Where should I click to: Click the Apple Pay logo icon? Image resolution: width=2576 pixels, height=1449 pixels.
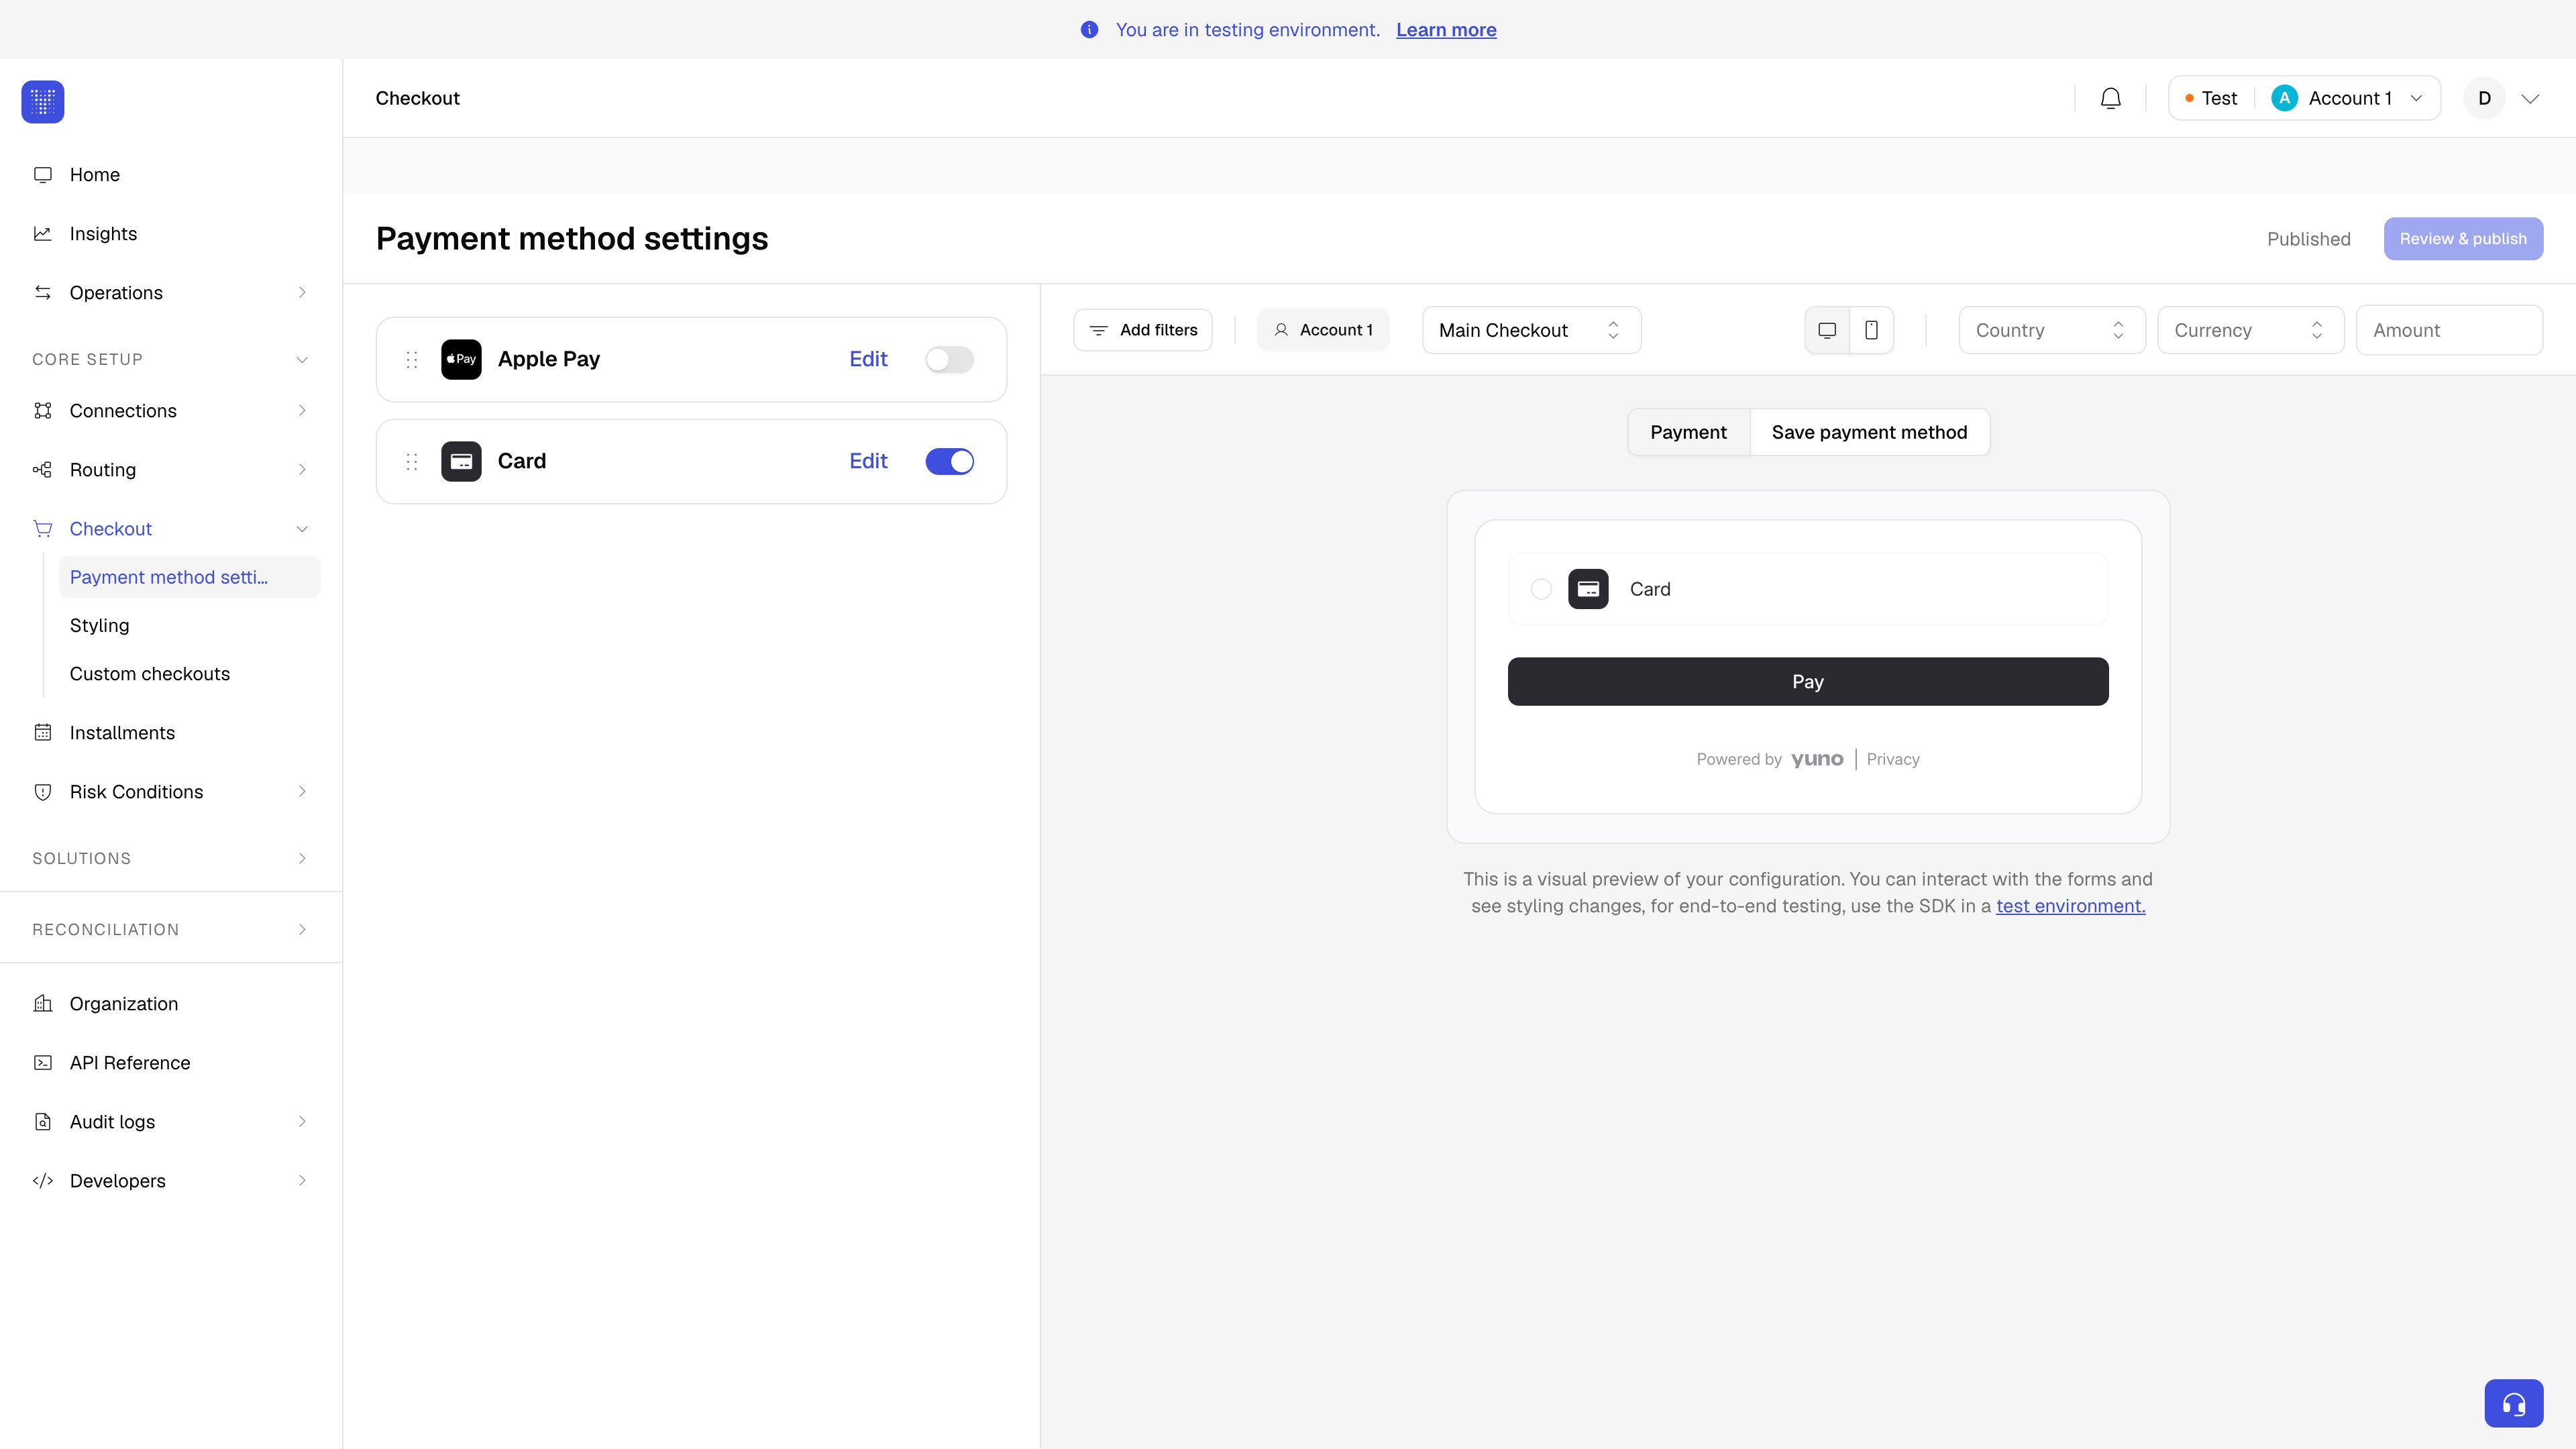coord(461,359)
